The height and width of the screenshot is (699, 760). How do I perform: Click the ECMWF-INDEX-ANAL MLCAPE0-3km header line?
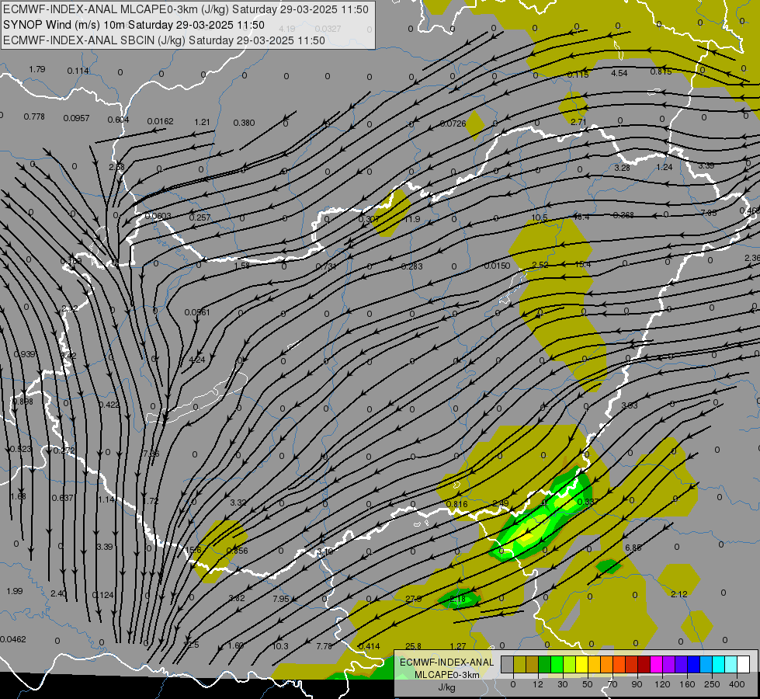tap(186, 9)
